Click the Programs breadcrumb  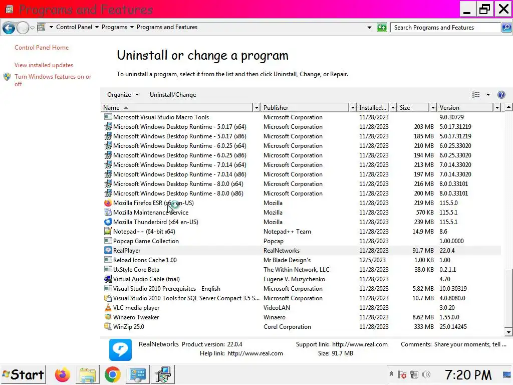pos(115,27)
